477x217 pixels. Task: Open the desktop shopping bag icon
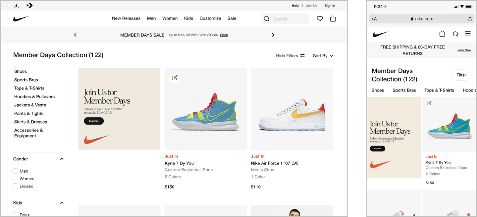(x=333, y=19)
